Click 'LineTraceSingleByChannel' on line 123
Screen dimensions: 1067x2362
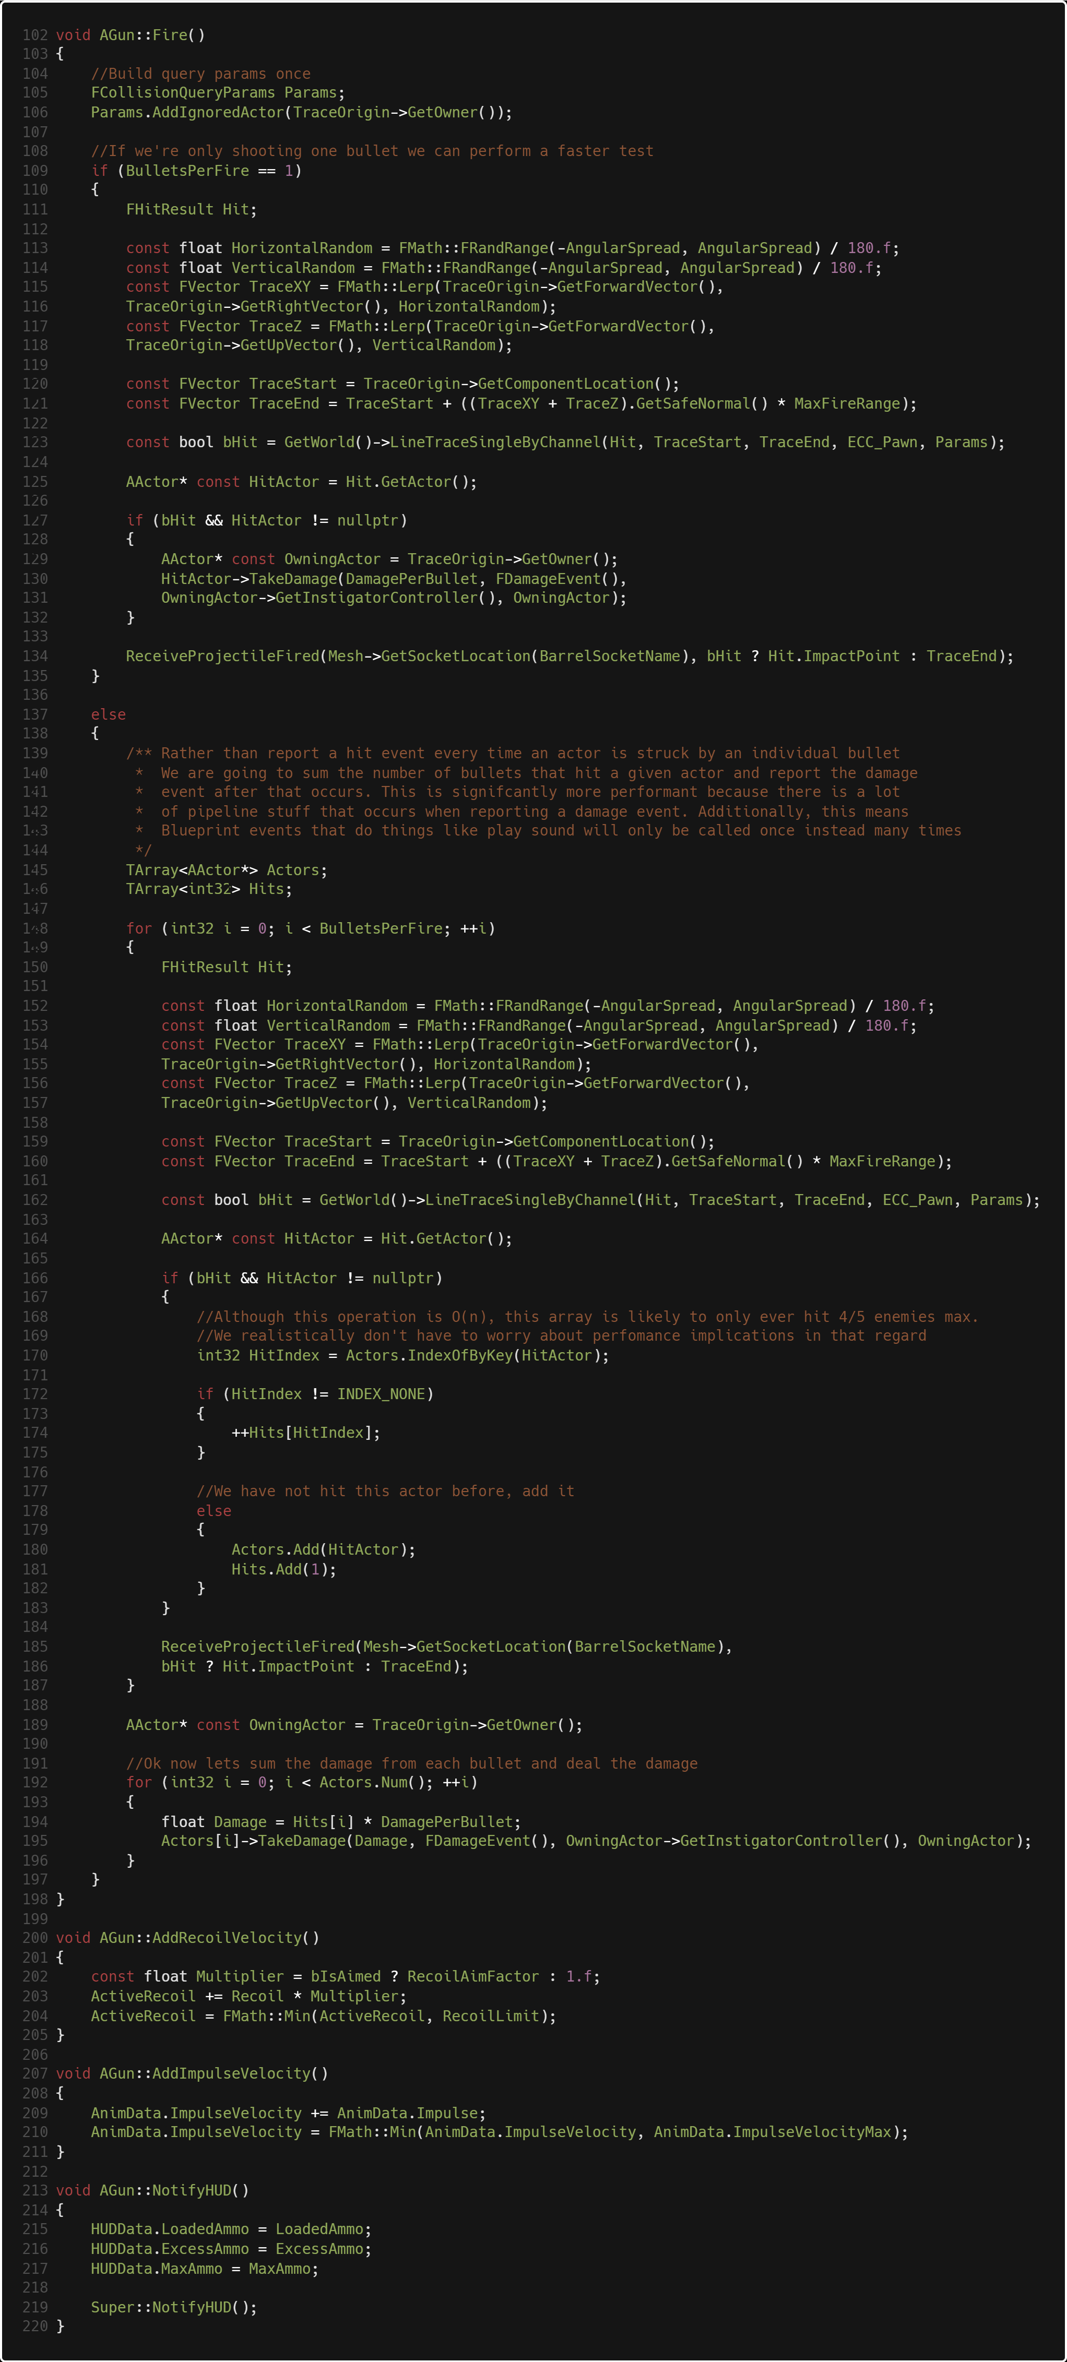click(495, 442)
